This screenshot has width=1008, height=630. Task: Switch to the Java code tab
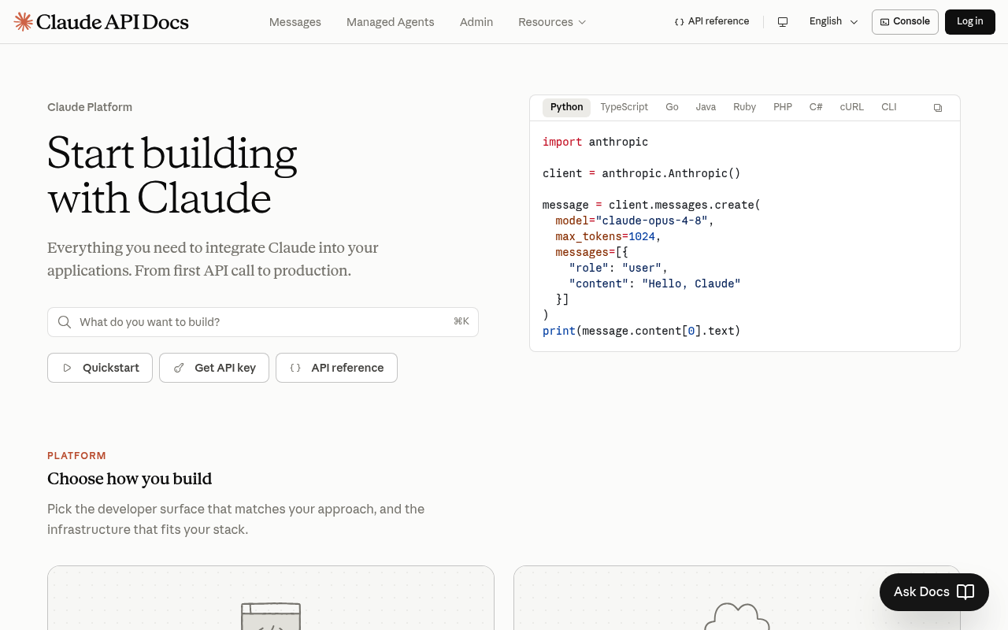click(x=706, y=107)
